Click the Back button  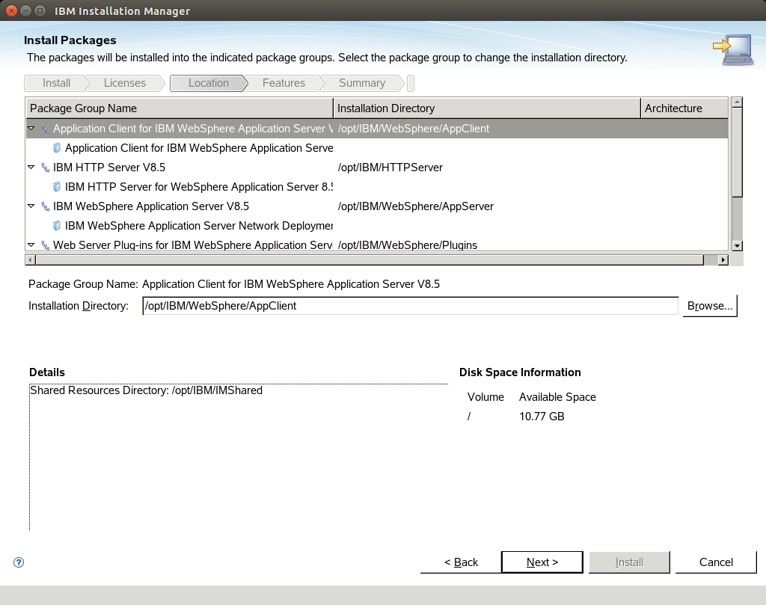pos(461,562)
